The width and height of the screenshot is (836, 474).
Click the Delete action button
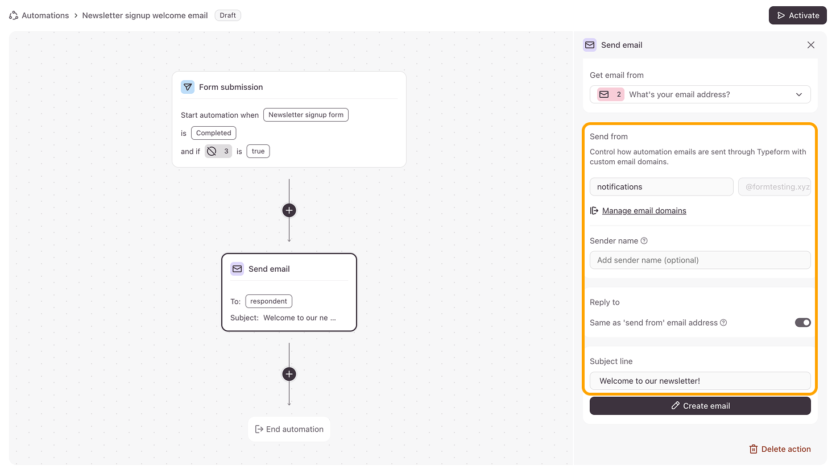point(780,449)
